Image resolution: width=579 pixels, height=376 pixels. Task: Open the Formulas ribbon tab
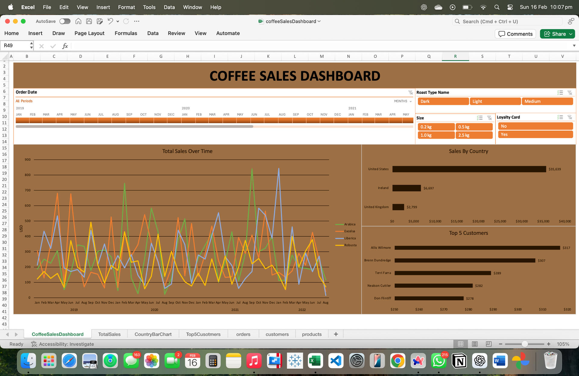pos(126,33)
